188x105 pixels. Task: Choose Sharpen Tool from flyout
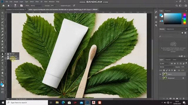click(x=13, y=56)
